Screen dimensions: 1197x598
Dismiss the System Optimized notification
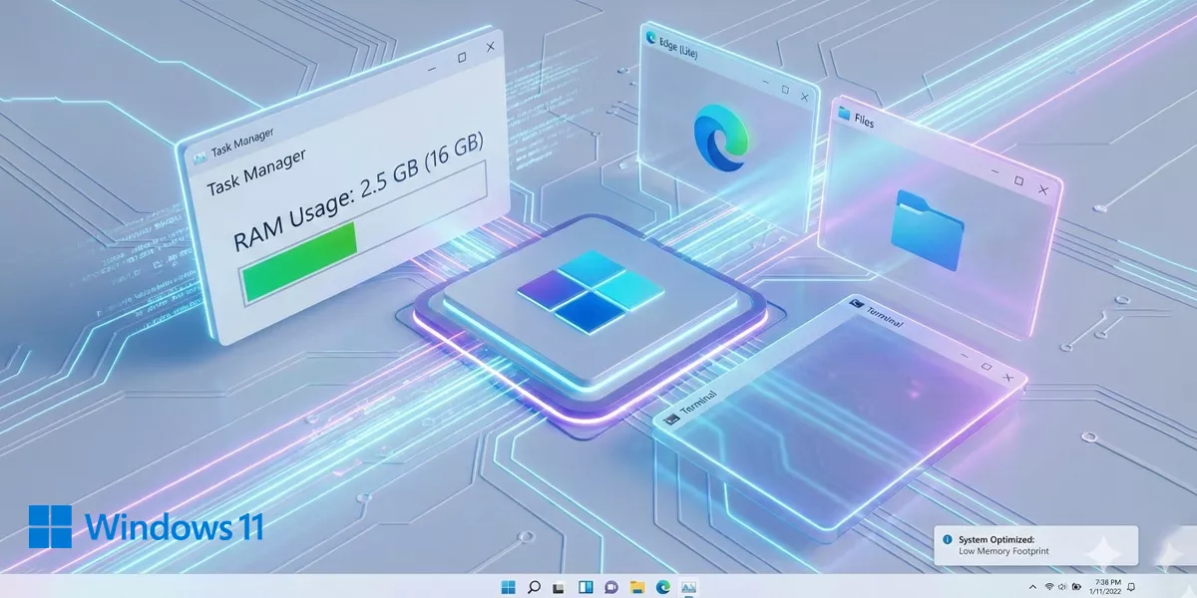1032,545
